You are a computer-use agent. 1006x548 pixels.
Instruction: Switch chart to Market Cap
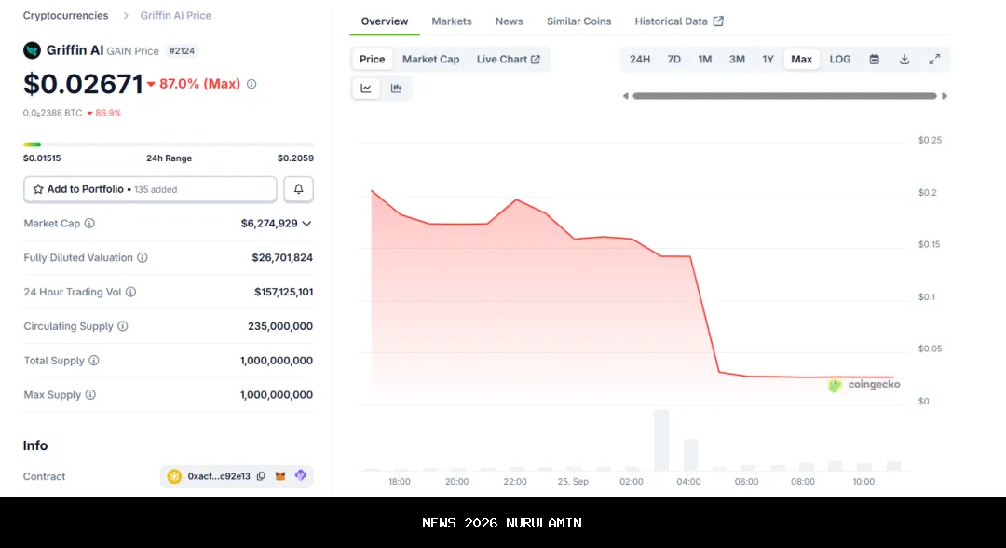[430, 59]
